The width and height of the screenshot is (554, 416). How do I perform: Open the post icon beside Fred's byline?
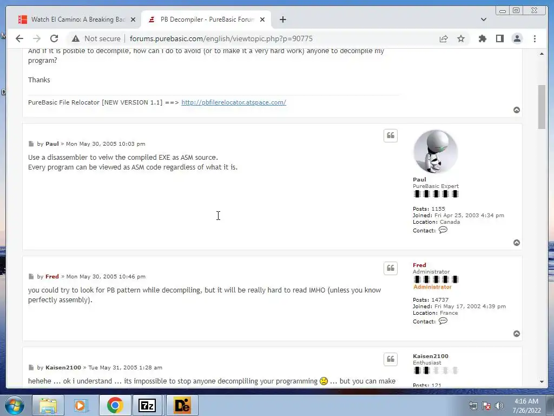(31, 276)
